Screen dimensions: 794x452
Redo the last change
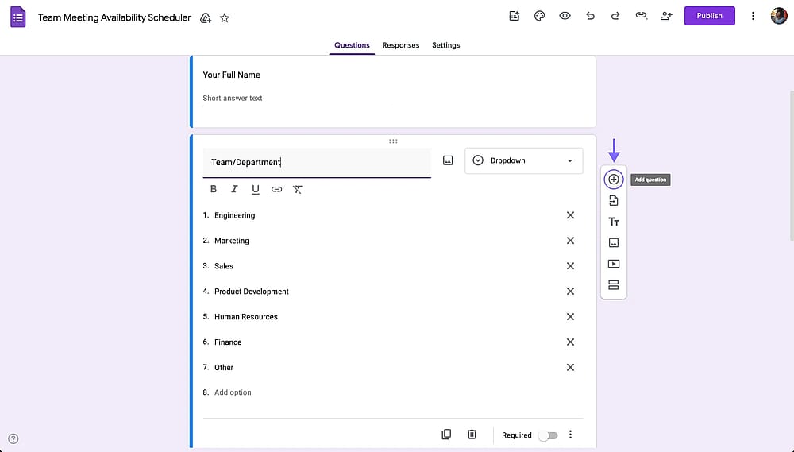(x=615, y=16)
